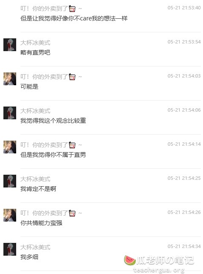Select message text 我肯定不是啊
Image resolution: width=203 pixels, height=274 pixels.
(x=38, y=189)
